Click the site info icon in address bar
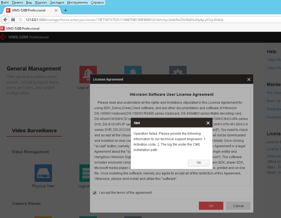281x218 pixels. click(21, 20)
